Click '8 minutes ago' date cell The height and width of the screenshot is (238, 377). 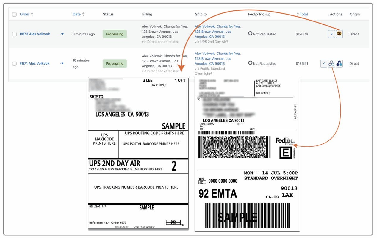click(x=84, y=34)
